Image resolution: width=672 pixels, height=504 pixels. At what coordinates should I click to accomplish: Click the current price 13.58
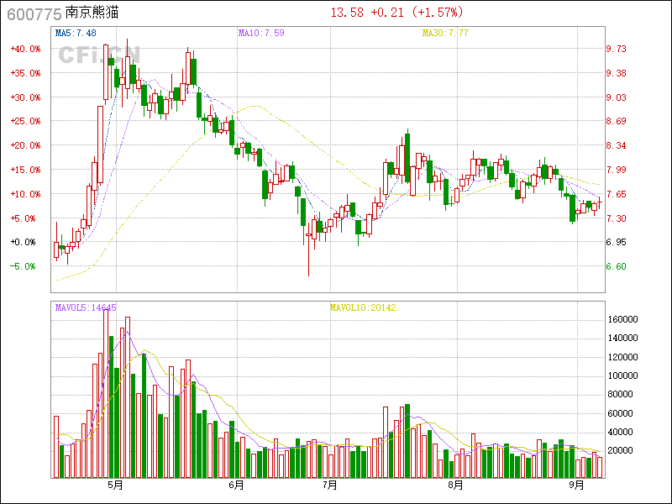click(x=347, y=13)
